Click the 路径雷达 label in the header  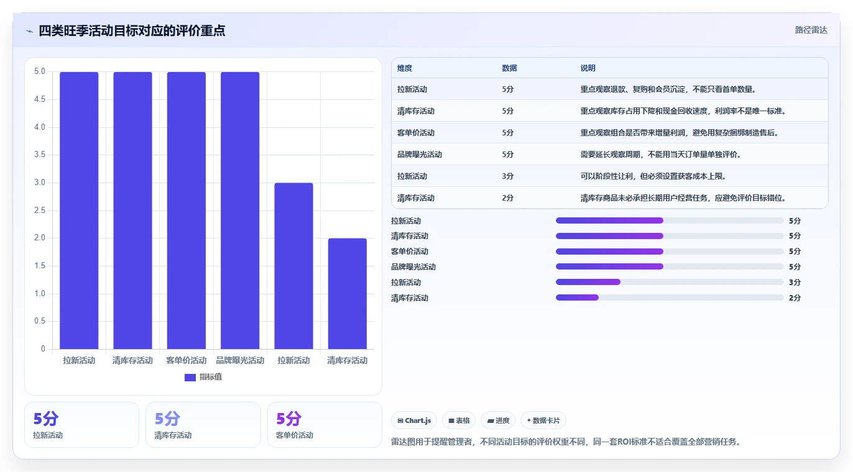(811, 30)
